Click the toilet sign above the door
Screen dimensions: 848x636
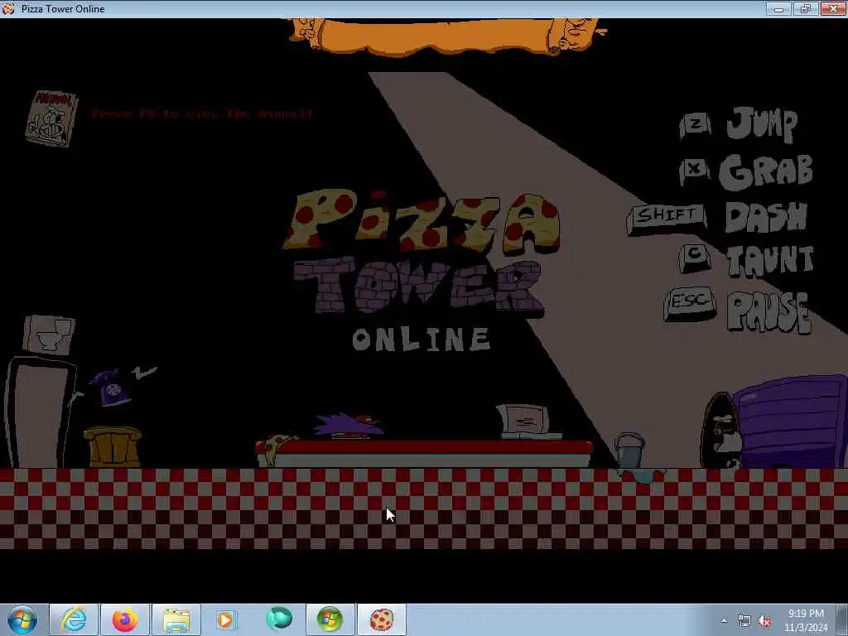(49, 335)
